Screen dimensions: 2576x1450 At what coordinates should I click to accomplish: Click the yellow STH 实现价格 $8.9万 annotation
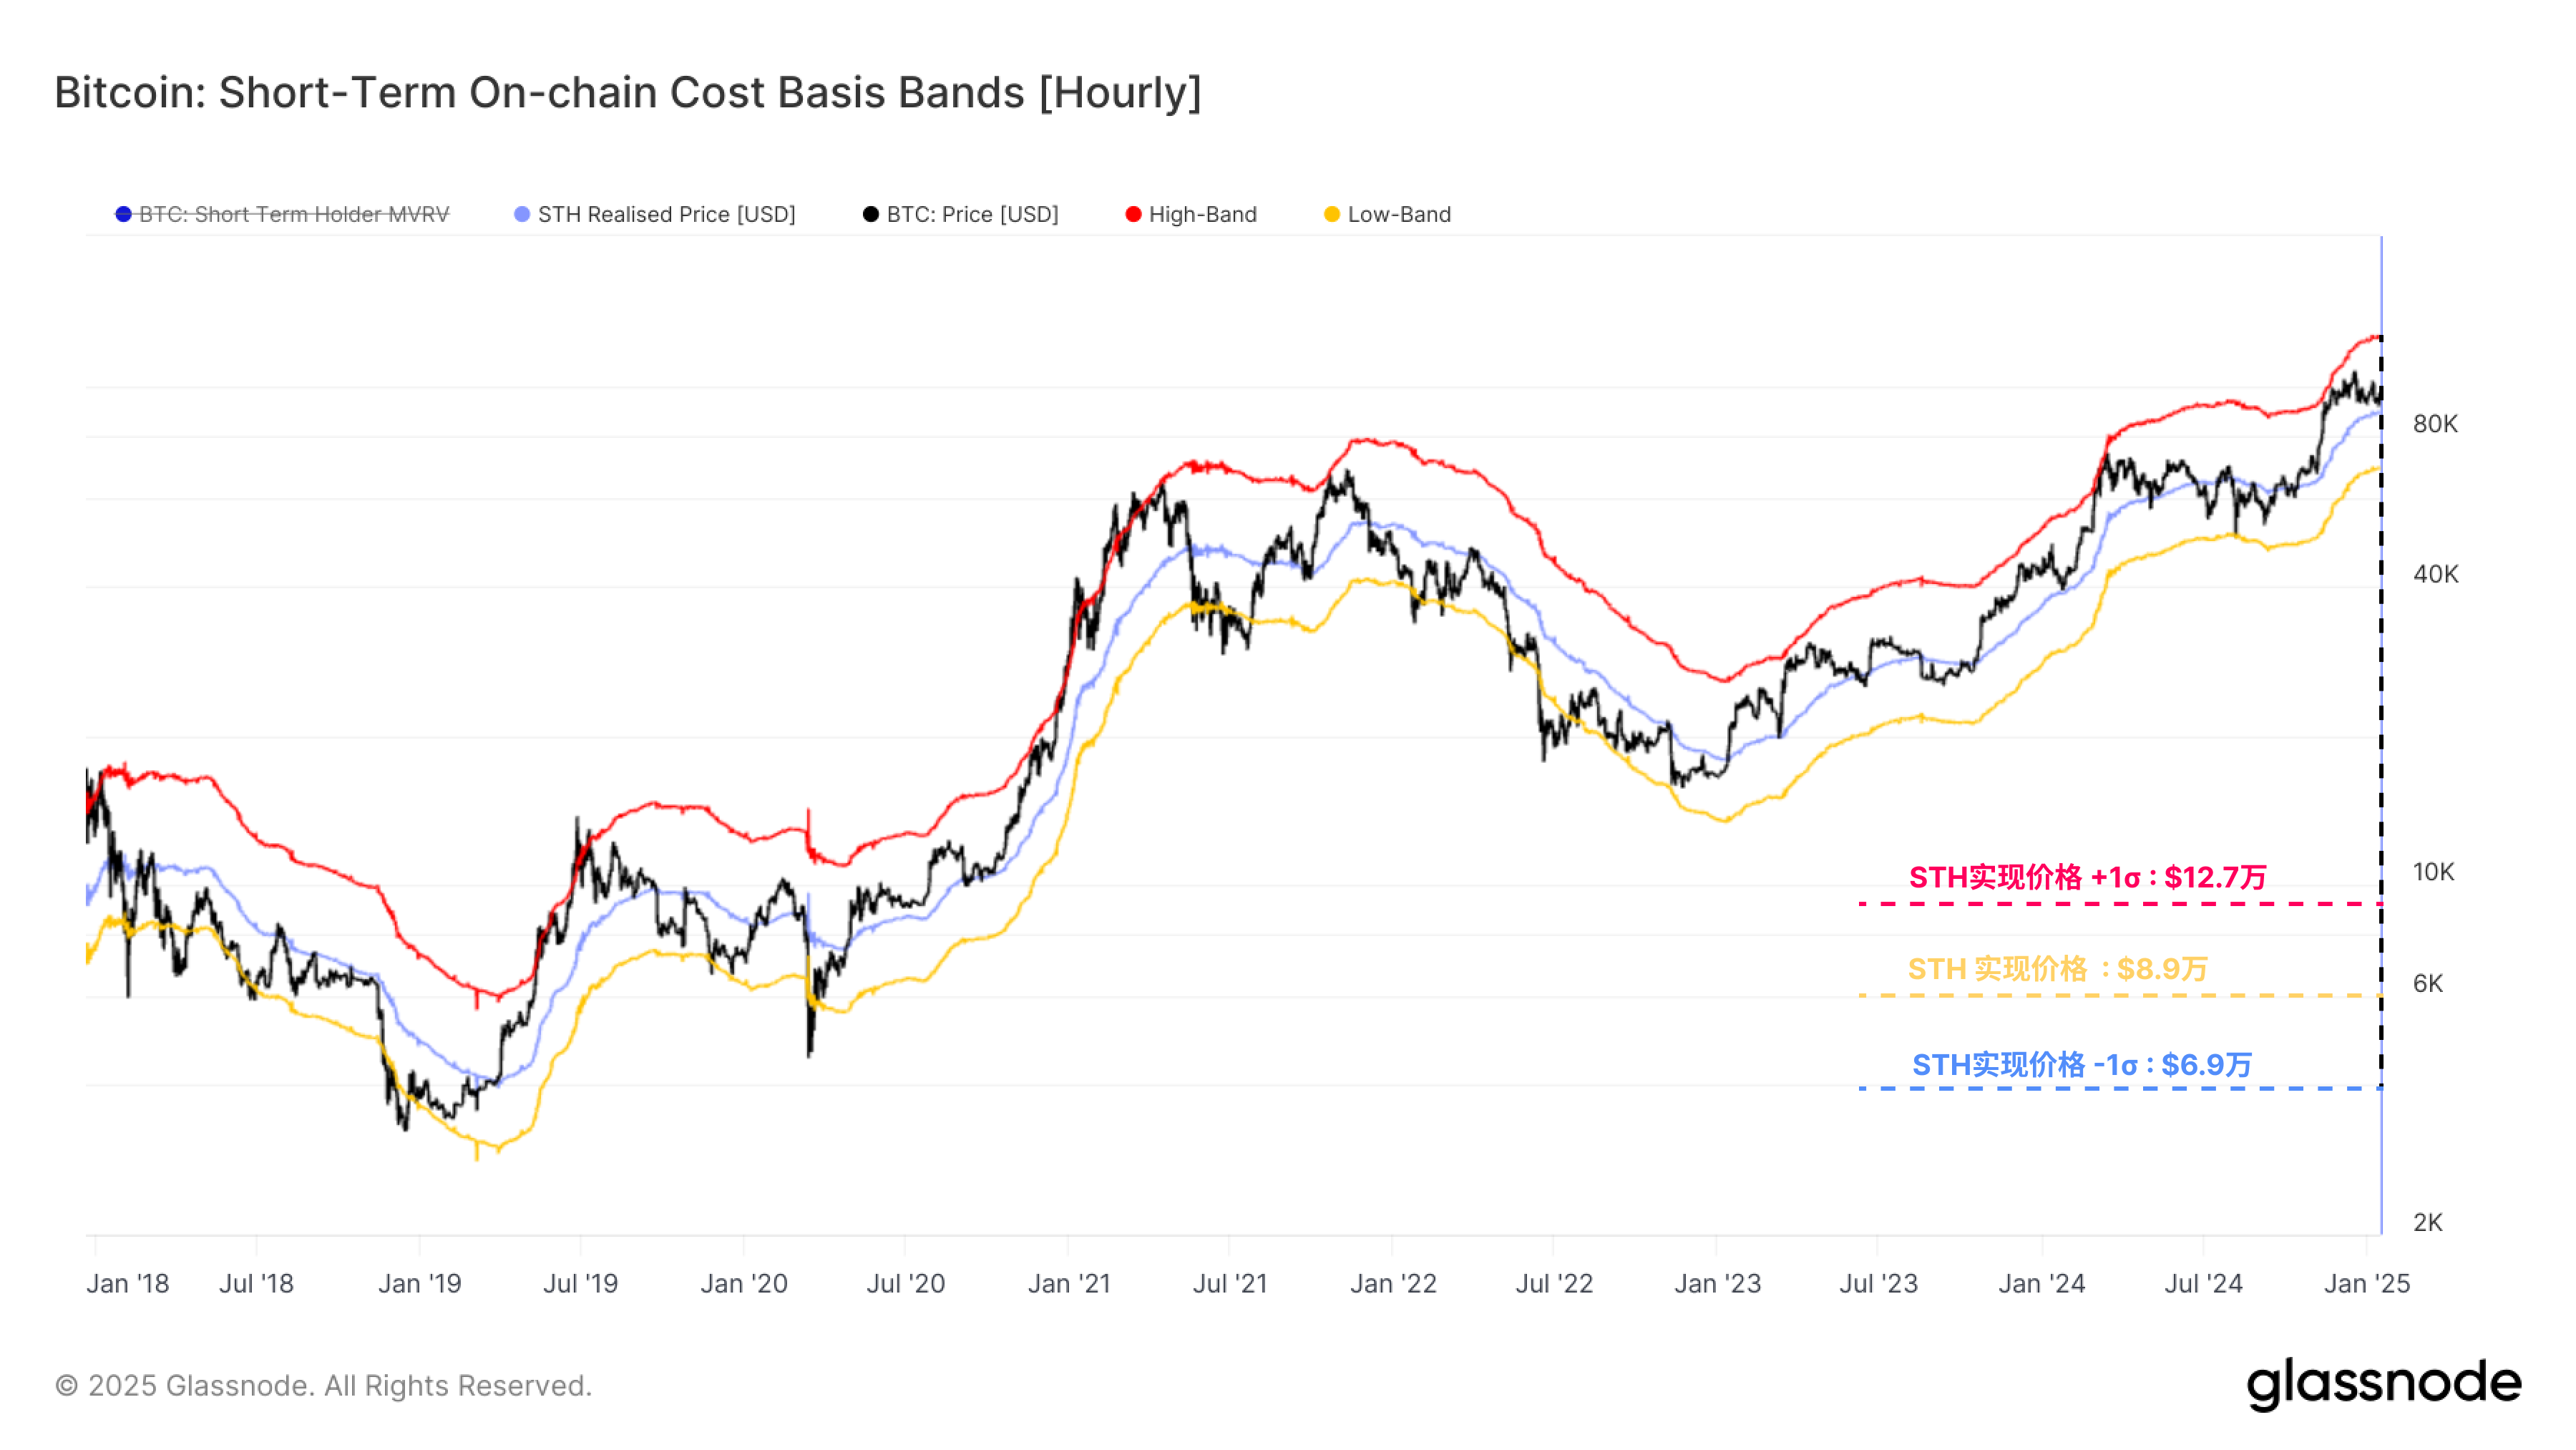[2057, 968]
